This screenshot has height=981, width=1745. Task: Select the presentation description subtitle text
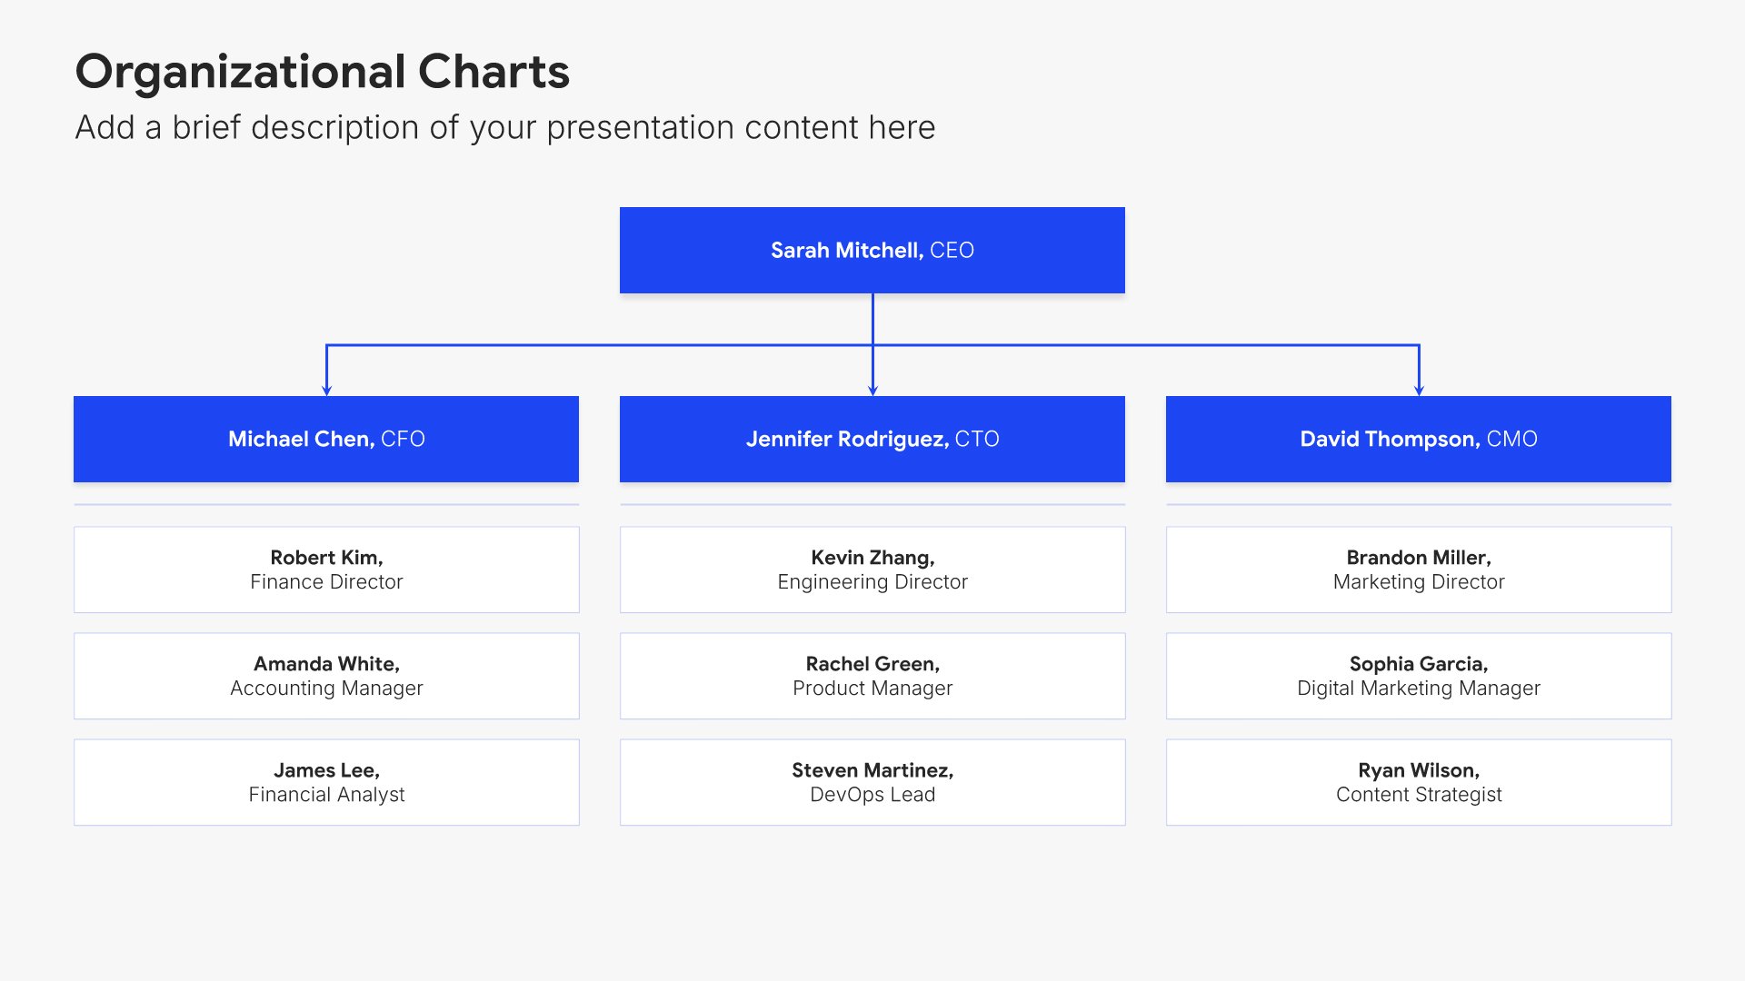click(x=504, y=128)
